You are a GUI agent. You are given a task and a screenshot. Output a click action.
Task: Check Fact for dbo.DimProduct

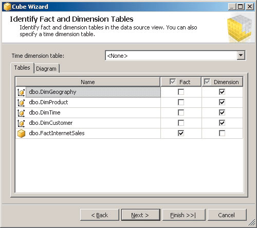point(181,102)
